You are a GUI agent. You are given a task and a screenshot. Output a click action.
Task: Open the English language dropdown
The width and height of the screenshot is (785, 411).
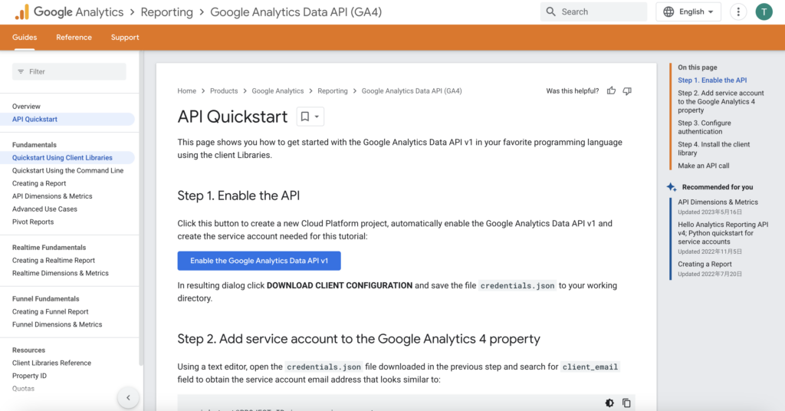[688, 12]
